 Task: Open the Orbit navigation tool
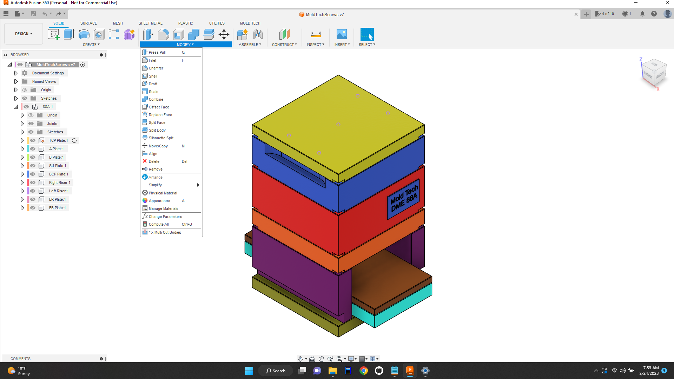pos(300,359)
